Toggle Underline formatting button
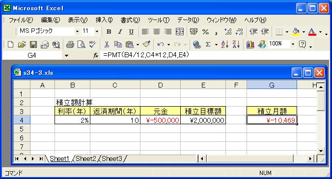Viewport: 332px width, 179px height. pyautogui.click(x=131, y=32)
